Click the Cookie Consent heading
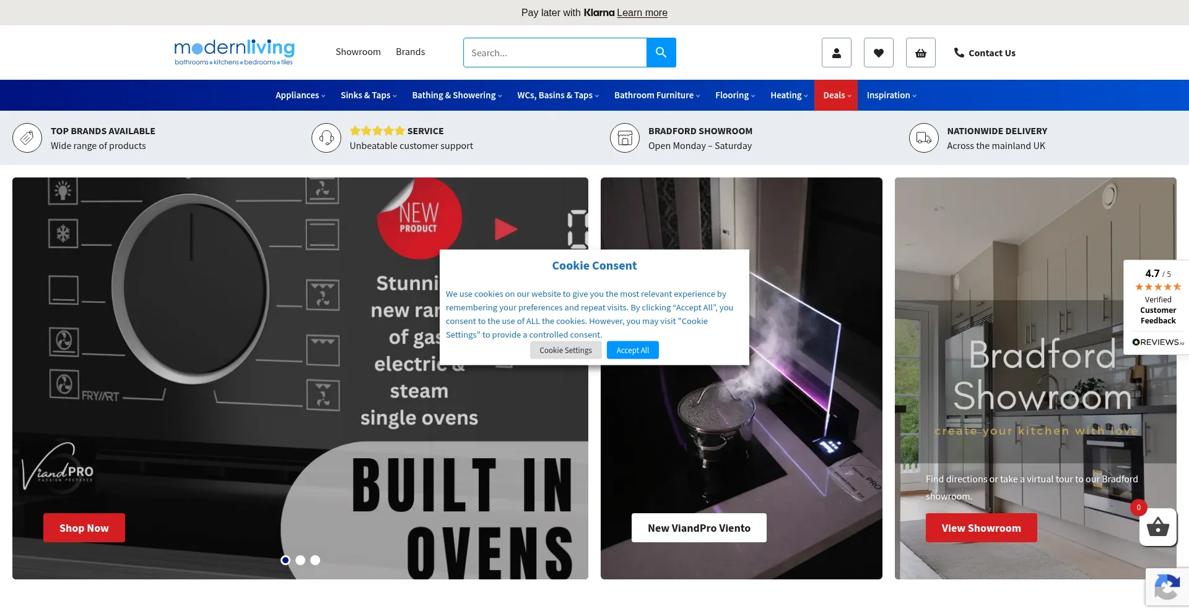Screen dimensions: 1189x614 [x=594, y=266]
